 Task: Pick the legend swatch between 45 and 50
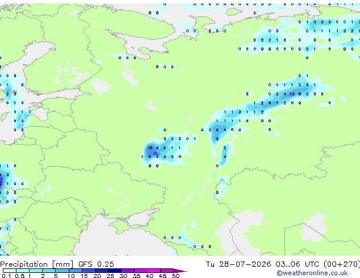[x=167, y=271]
